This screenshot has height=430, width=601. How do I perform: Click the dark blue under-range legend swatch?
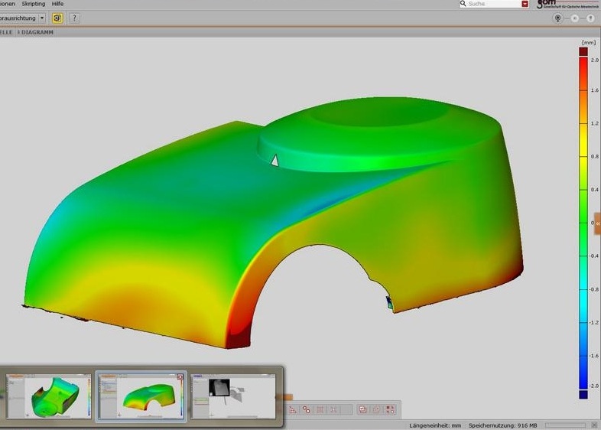point(583,395)
